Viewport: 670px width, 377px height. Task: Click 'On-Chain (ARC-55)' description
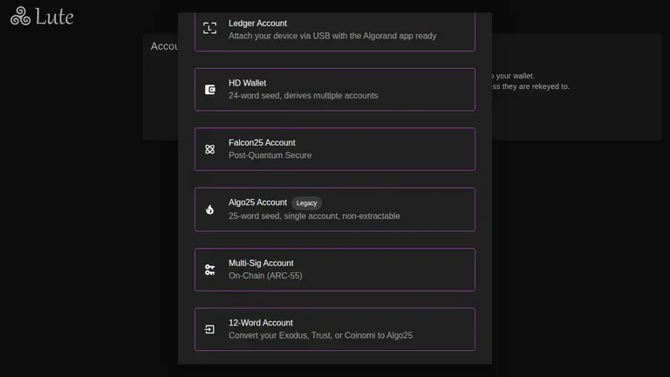click(x=265, y=276)
